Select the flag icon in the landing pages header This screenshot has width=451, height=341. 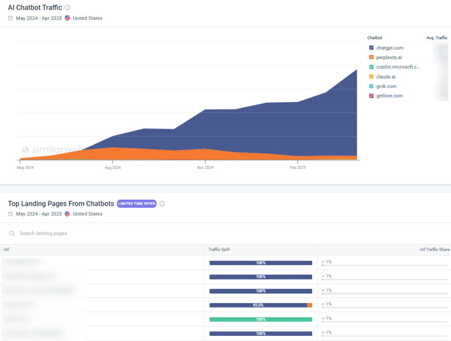[x=67, y=214]
